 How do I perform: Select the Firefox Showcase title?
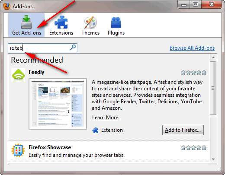50,147
